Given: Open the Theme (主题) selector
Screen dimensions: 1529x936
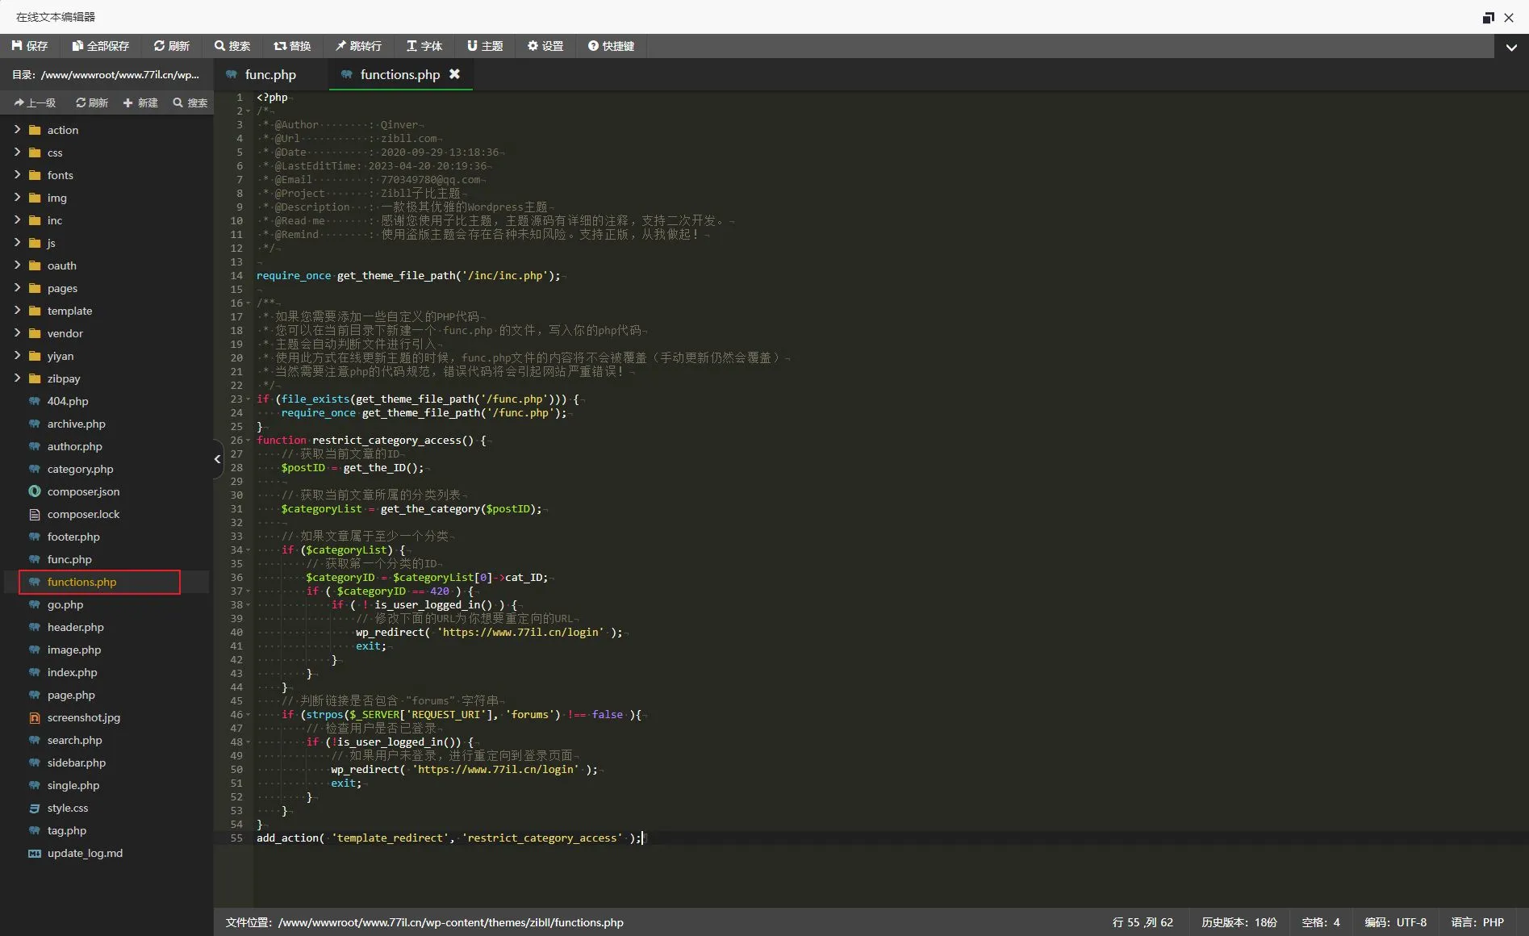Looking at the screenshot, I should point(485,46).
